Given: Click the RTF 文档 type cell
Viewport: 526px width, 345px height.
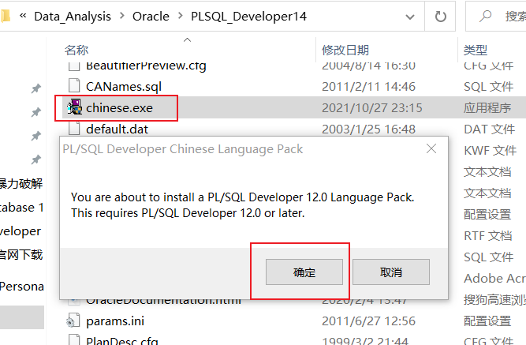Looking at the screenshot, I should point(488,236).
